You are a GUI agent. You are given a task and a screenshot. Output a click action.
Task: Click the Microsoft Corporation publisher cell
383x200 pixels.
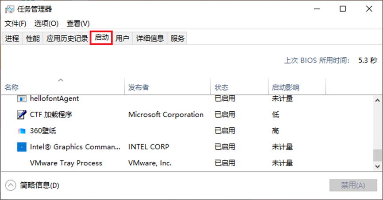[x=166, y=115]
